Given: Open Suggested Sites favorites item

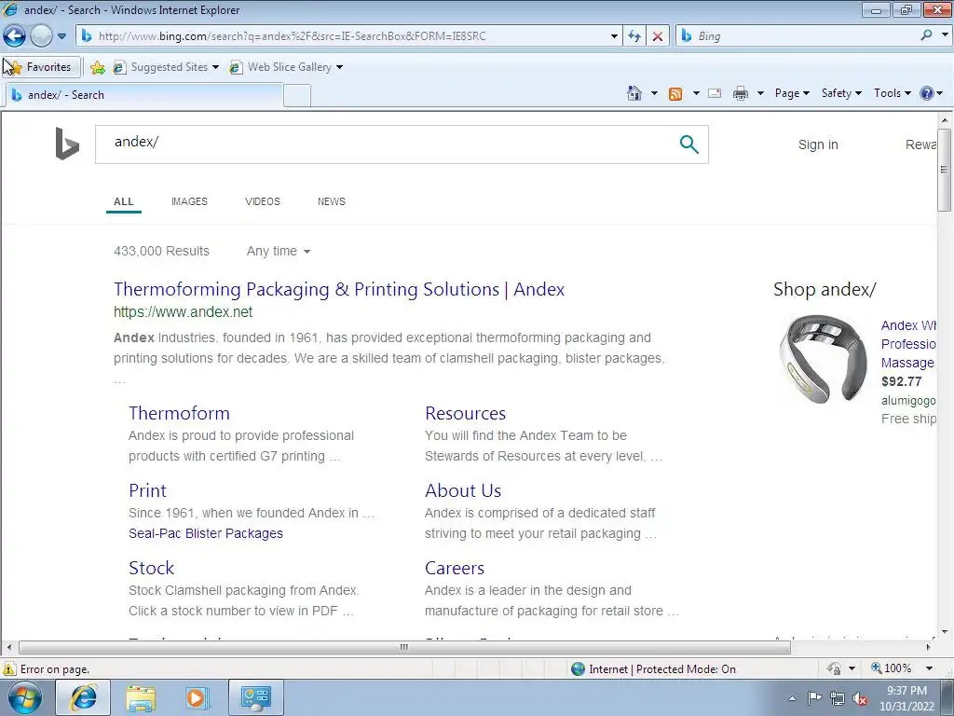Looking at the screenshot, I should pyautogui.click(x=166, y=67).
